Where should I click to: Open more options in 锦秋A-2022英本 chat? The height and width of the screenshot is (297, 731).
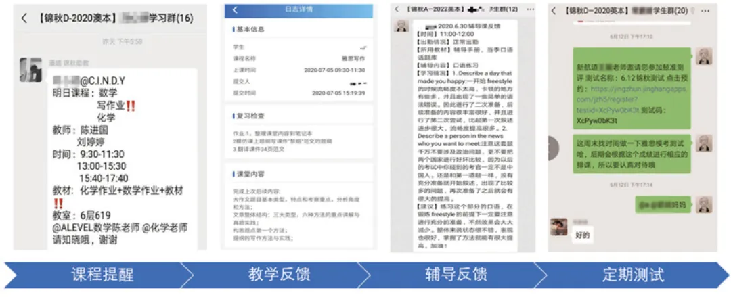tap(530, 10)
